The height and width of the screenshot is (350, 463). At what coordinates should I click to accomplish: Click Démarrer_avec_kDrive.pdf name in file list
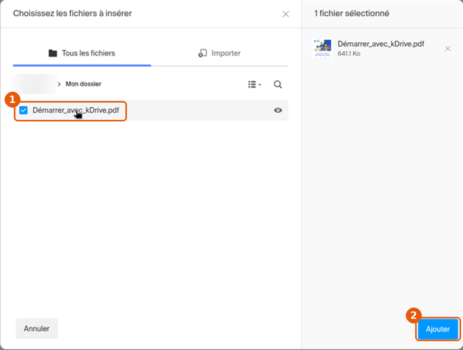pyautogui.click(x=76, y=110)
